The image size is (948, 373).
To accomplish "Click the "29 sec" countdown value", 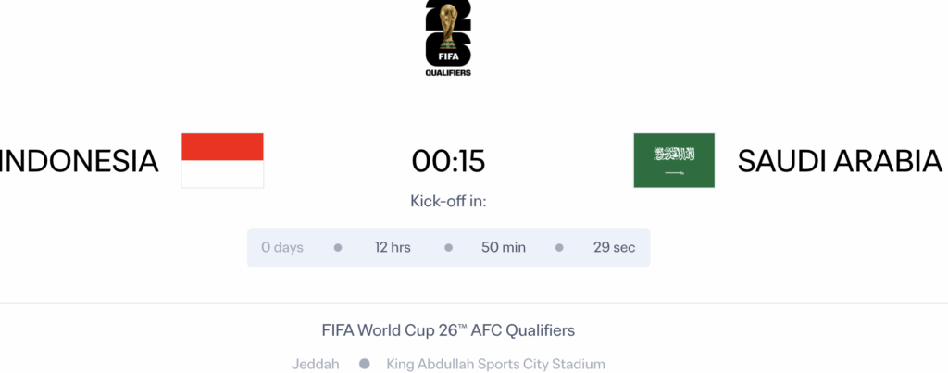I will point(615,248).
